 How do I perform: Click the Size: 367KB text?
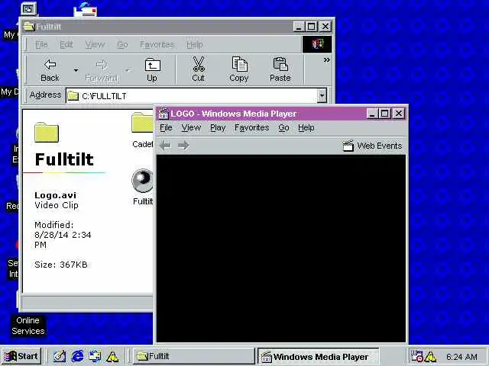[61, 265]
